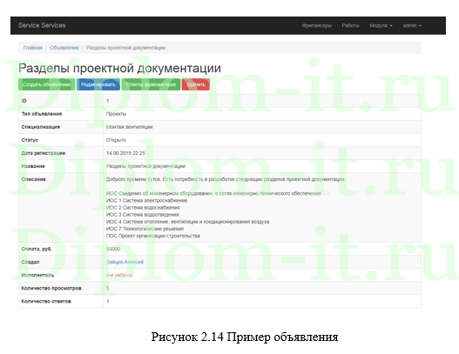Click the line ИОС 3 Система водоотведения
Screen dimensions: 459x354
[x=143, y=215]
